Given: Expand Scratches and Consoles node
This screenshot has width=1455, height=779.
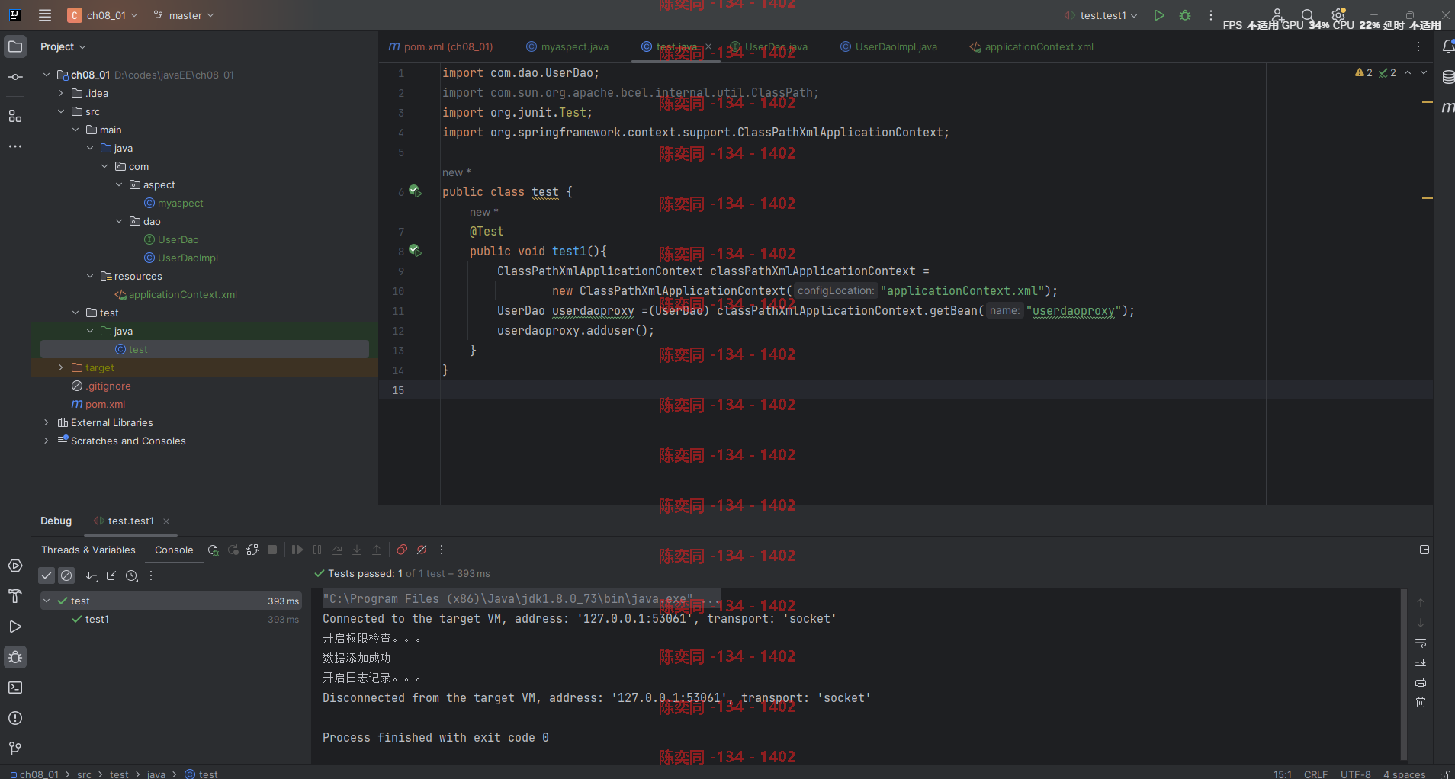Looking at the screenshot, I should pyautogui.click(x=47, y=441).
